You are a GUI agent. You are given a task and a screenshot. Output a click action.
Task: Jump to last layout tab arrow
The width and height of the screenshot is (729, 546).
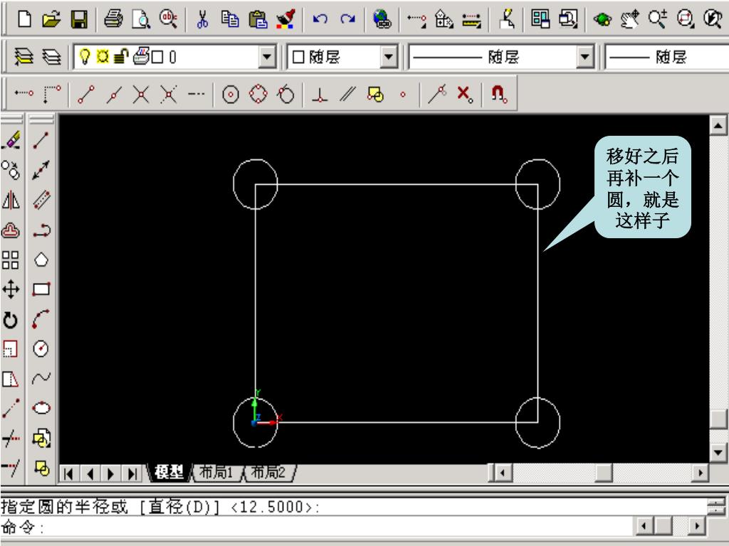(132, 473)
